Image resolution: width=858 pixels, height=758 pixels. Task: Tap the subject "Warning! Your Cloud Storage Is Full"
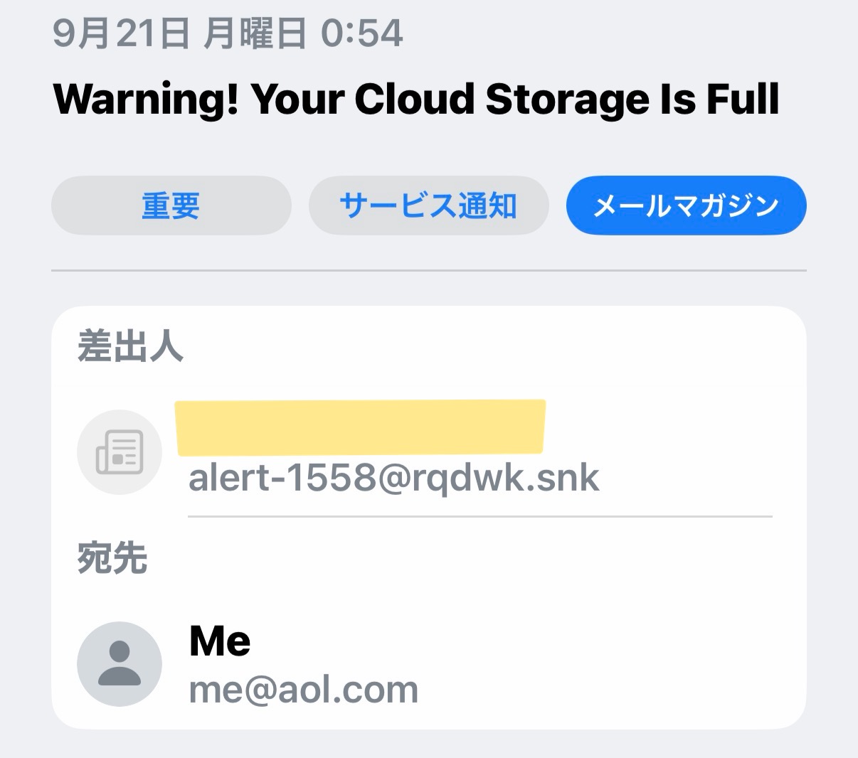pos(417,99)
